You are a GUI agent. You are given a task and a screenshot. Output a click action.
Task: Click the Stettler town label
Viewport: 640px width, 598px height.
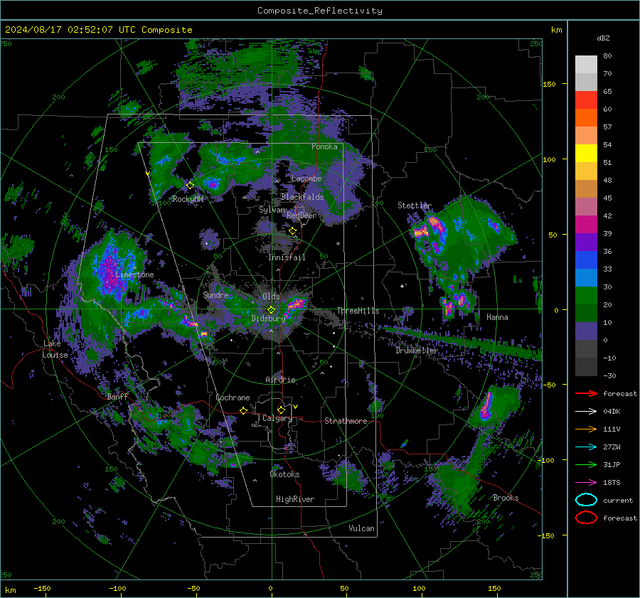(415, 205)
